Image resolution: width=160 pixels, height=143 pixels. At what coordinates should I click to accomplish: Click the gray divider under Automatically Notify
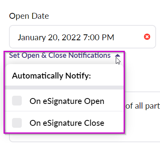pyautogui.click(x=64, y=88)
